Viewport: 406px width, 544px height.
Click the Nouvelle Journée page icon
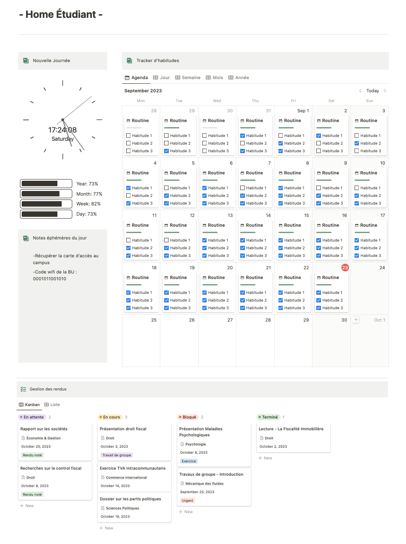coord(26,61)
